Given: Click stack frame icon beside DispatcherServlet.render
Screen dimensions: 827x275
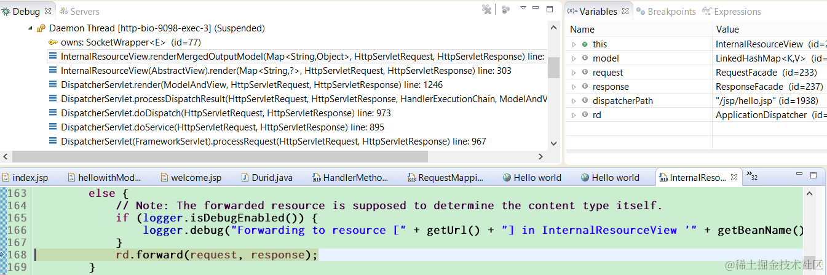Looking at the screenshot, I should tap(53, 85).
